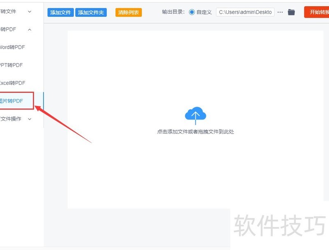Select PPT转PDF in the sidebar
Screen dimensions: 329x250
pyautogui.click(x=11, y=65)
